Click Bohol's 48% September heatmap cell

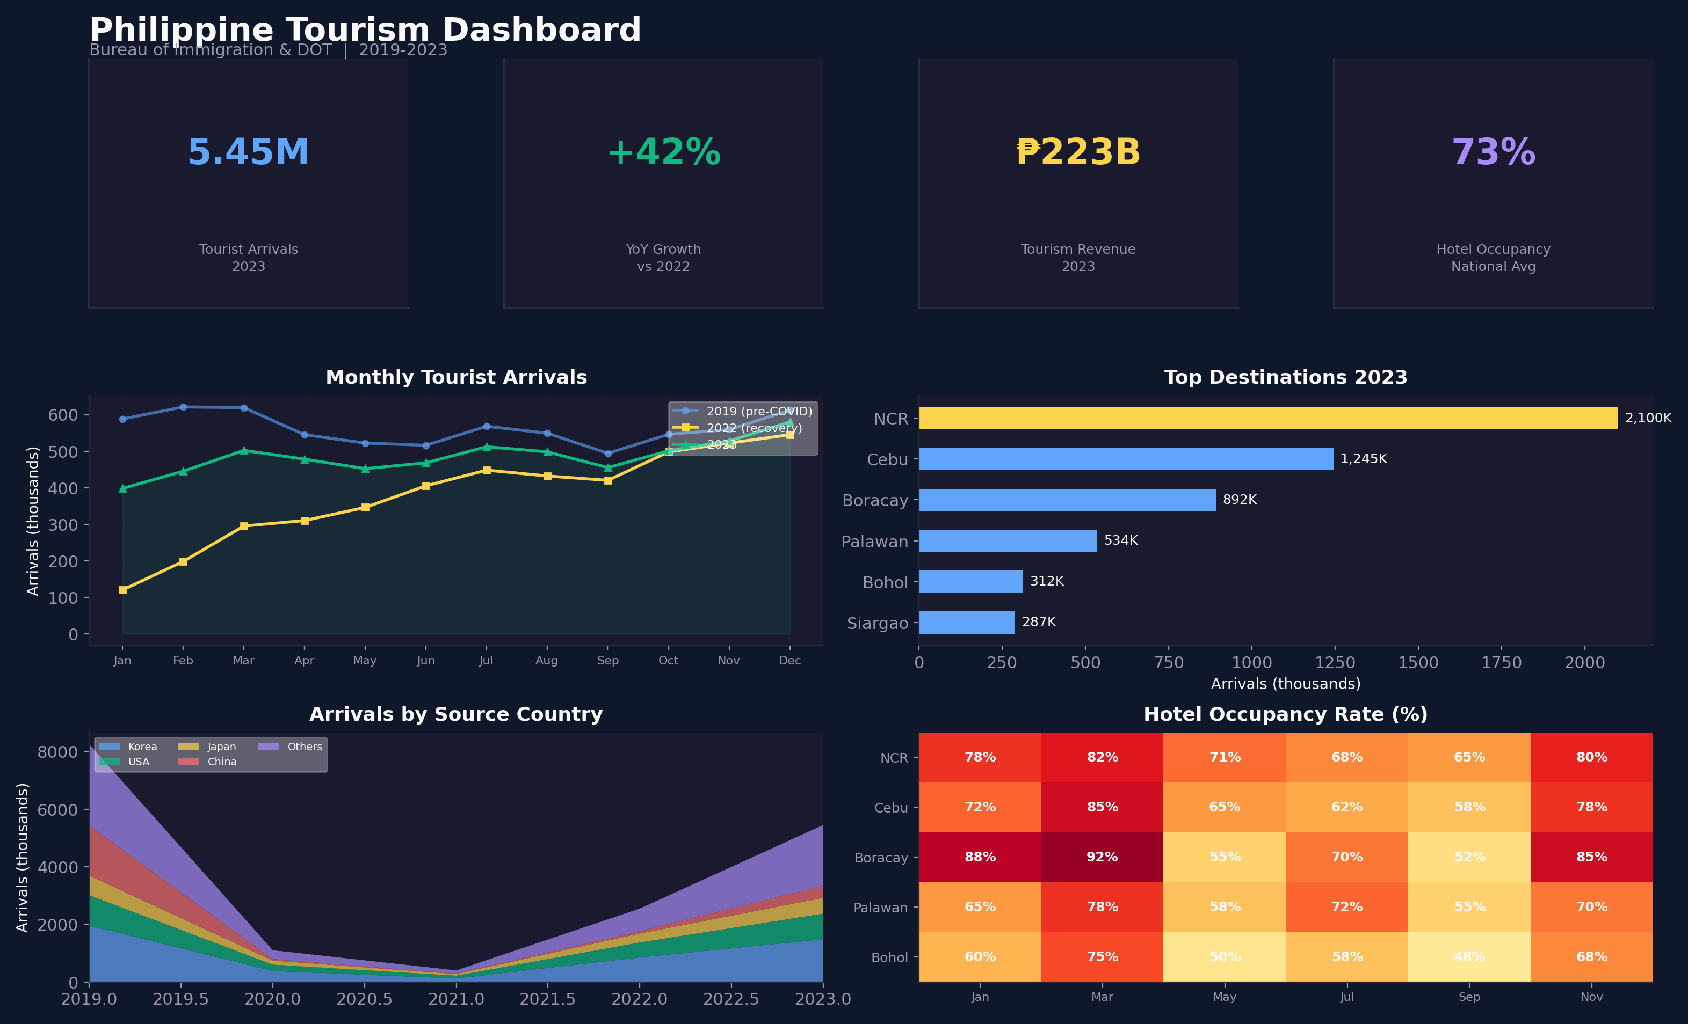(x=1469, y=957)
